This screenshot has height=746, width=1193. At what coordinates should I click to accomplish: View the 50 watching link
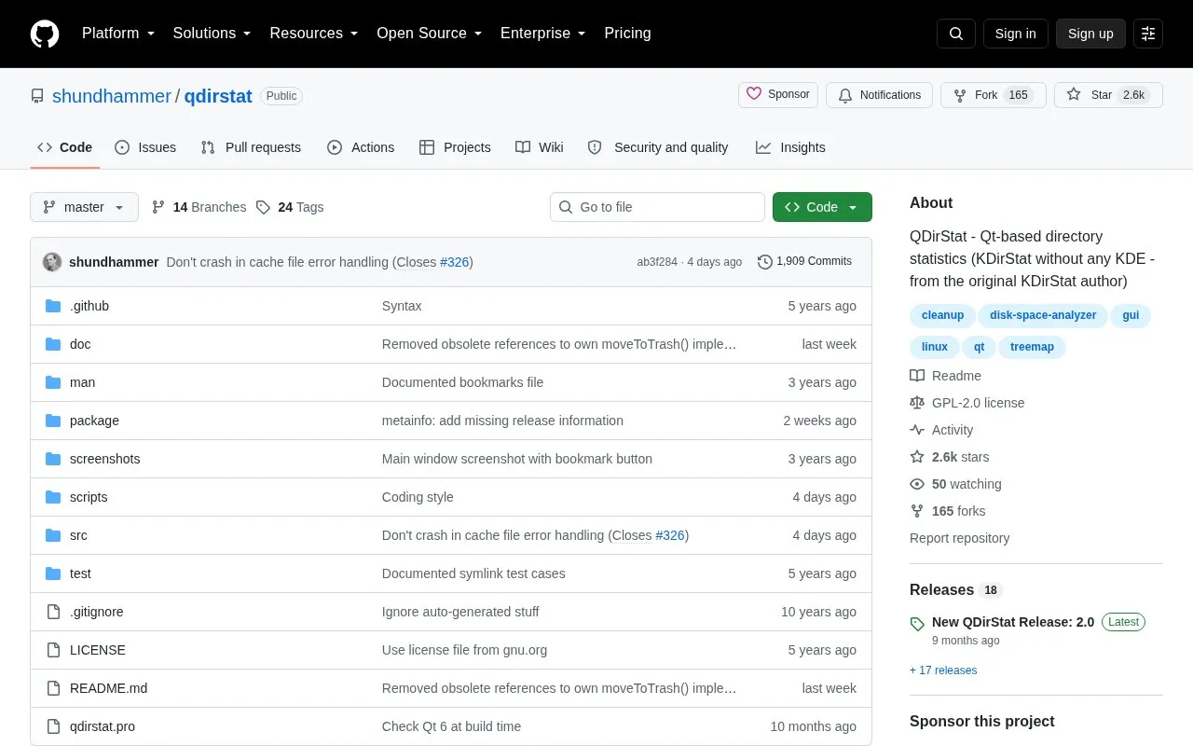955,484
